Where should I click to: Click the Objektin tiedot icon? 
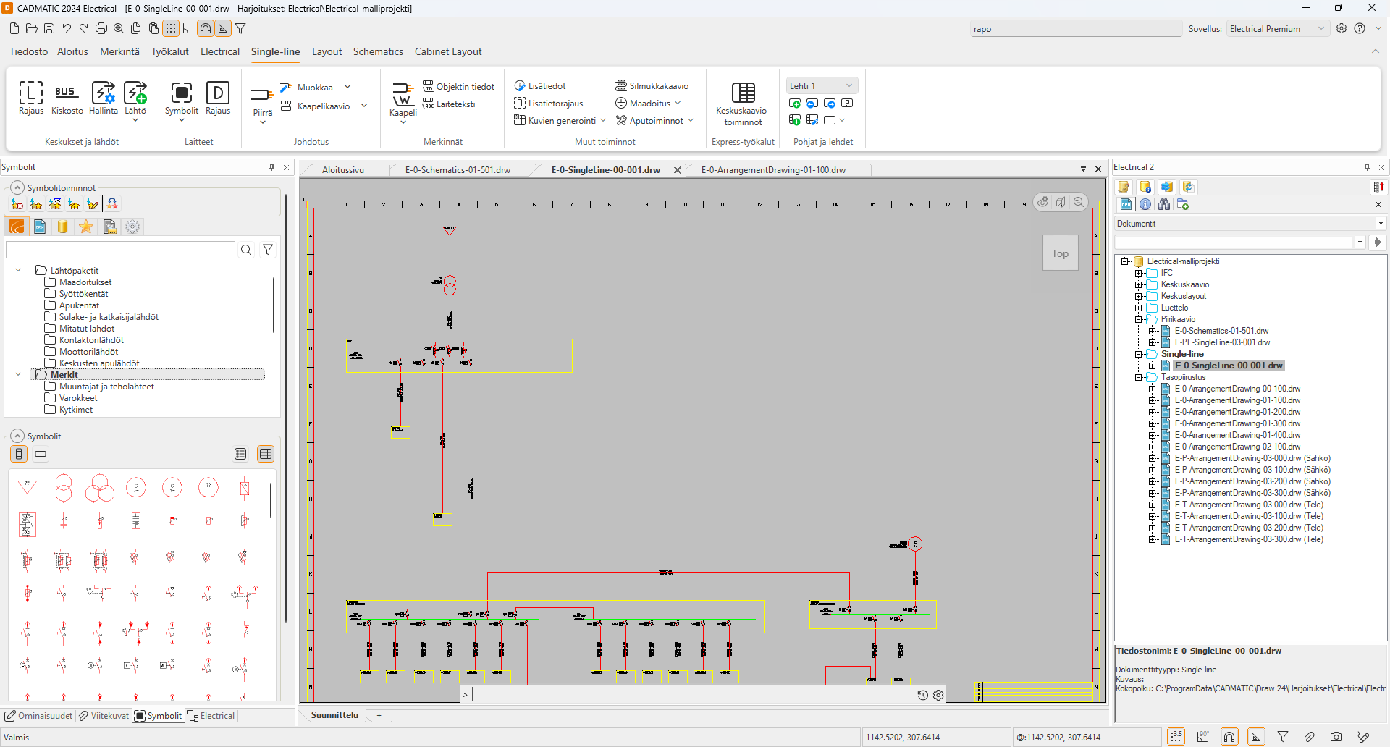click(x=428, y=86)
